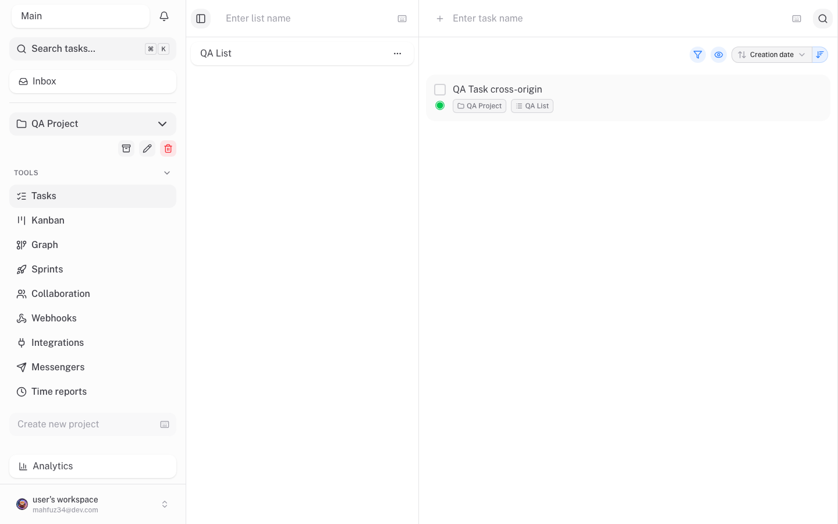Open the Graph tool
This screenshot has width=838, height=524.
[x=93, y=245]
